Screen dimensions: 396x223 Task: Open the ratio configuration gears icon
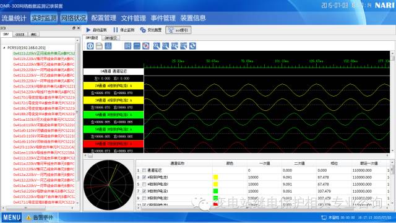(x=143, y=30)
